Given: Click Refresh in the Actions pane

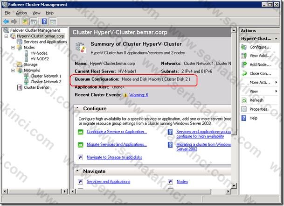Looking at the screenshot, I should pos(256,100).
